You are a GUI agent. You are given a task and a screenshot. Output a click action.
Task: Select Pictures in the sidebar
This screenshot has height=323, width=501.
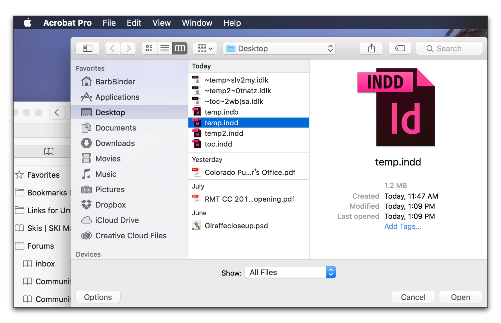click(x=129, y=189)
